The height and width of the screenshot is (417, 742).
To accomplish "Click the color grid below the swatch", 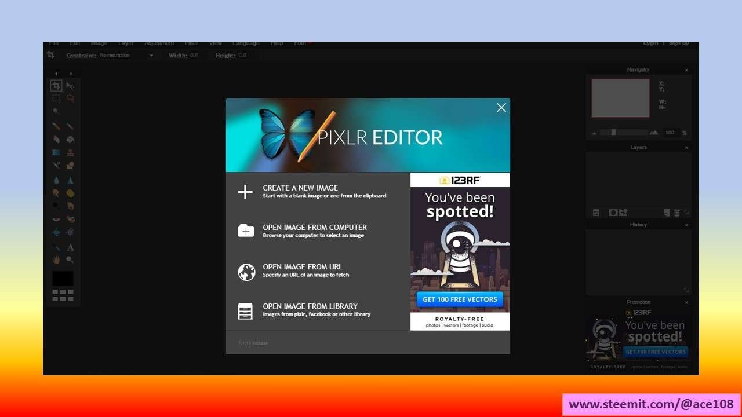I will [x=63, y=295].
